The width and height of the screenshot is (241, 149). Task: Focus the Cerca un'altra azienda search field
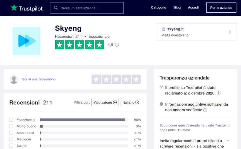(x=87, y=8)
